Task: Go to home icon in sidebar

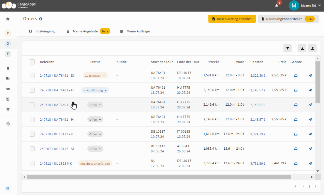Action: pyautogui.click(x=8, y=19)
